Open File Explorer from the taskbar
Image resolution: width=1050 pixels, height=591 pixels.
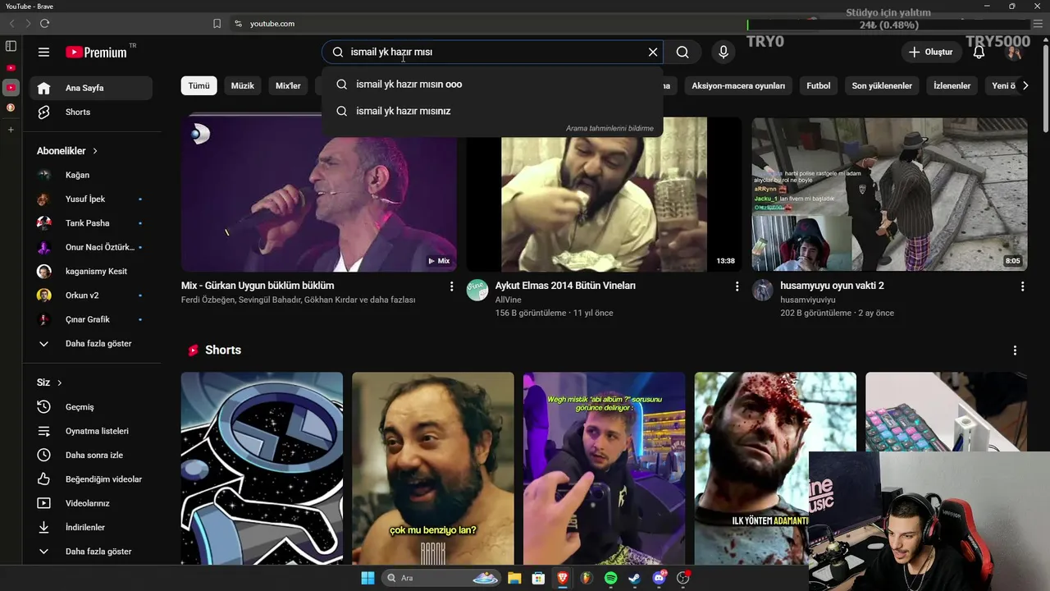coord(514,578)
